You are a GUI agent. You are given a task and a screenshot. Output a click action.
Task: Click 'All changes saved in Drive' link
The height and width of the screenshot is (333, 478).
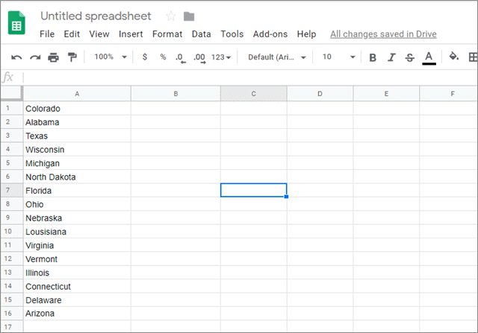[x=383, y=34]
